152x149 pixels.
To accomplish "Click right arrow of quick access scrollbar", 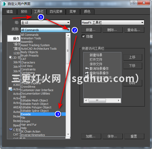I will pyautogui.click(x=118, y=101).
